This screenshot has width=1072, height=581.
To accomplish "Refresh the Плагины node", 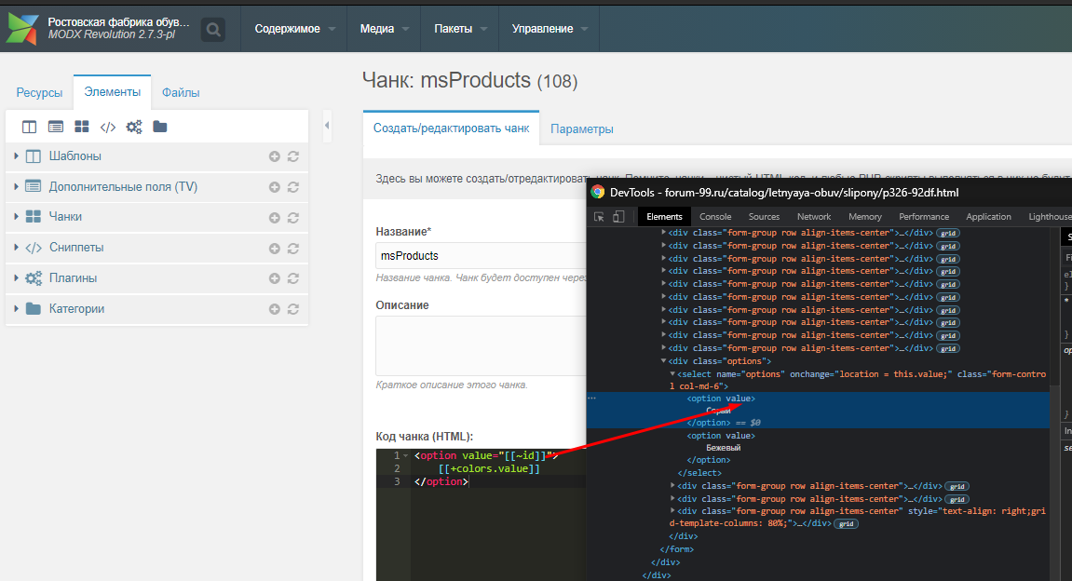I will pos(293,278).
